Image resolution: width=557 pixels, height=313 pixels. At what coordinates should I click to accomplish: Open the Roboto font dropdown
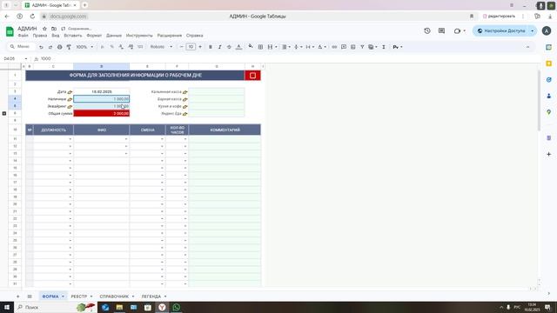(x=161, y=47)
